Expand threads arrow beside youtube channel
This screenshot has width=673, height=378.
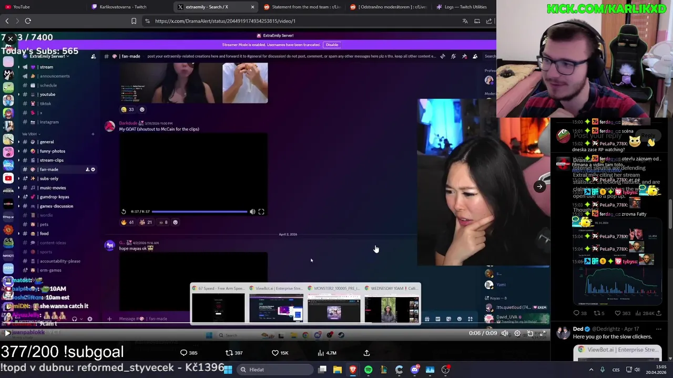coord(18,94)
